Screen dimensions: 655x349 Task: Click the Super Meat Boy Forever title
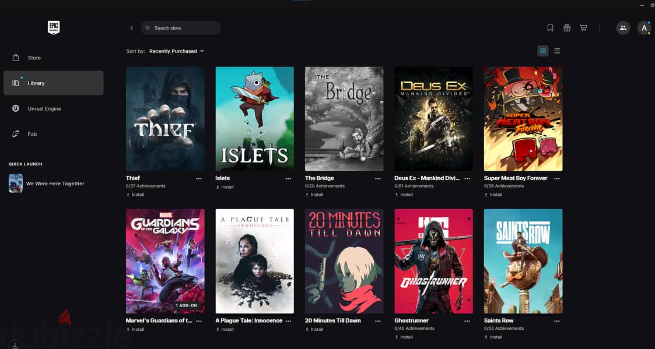click(x=516, y=178)
